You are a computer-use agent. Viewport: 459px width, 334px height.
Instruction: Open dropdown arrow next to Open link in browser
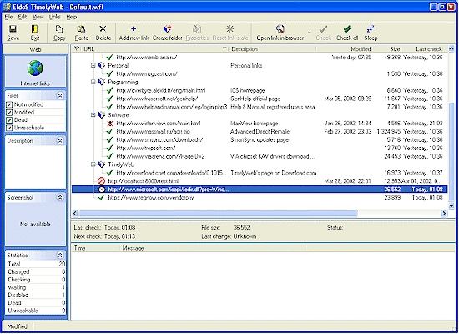pyautogui.click(x=310, y=33)
